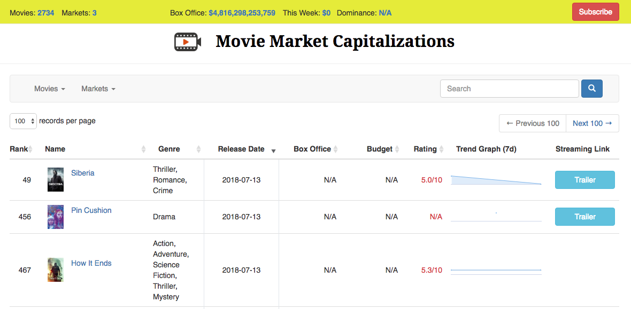Open the Pin Cushion movie link

point(91,210)
